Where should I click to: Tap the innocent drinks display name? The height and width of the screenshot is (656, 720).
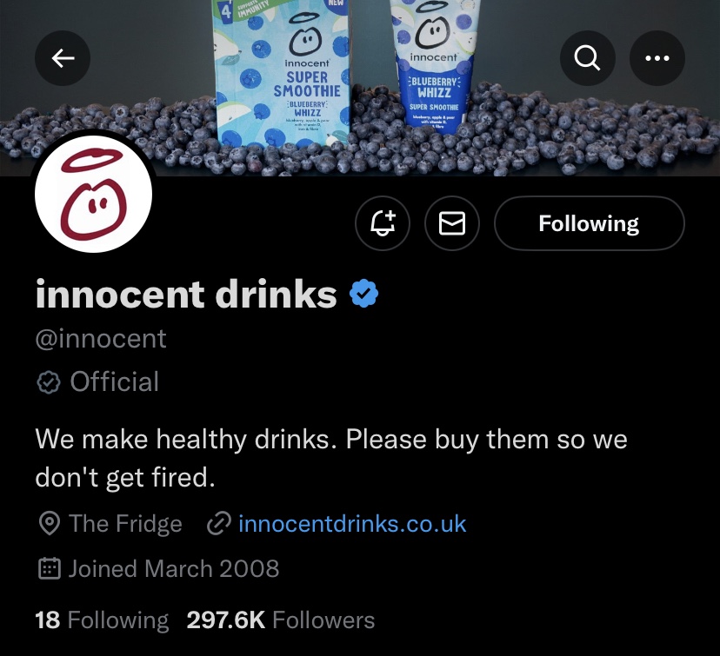[x=186, y=295]
